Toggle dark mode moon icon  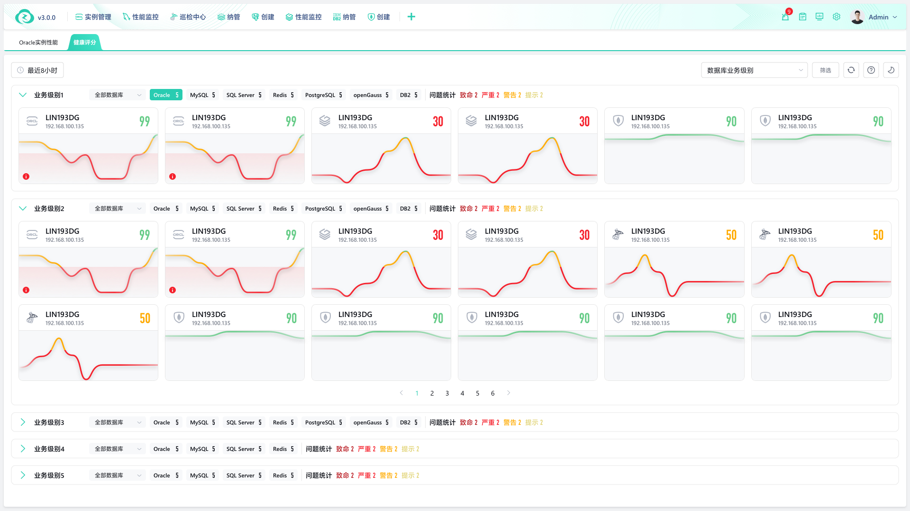tap(891, 70)
